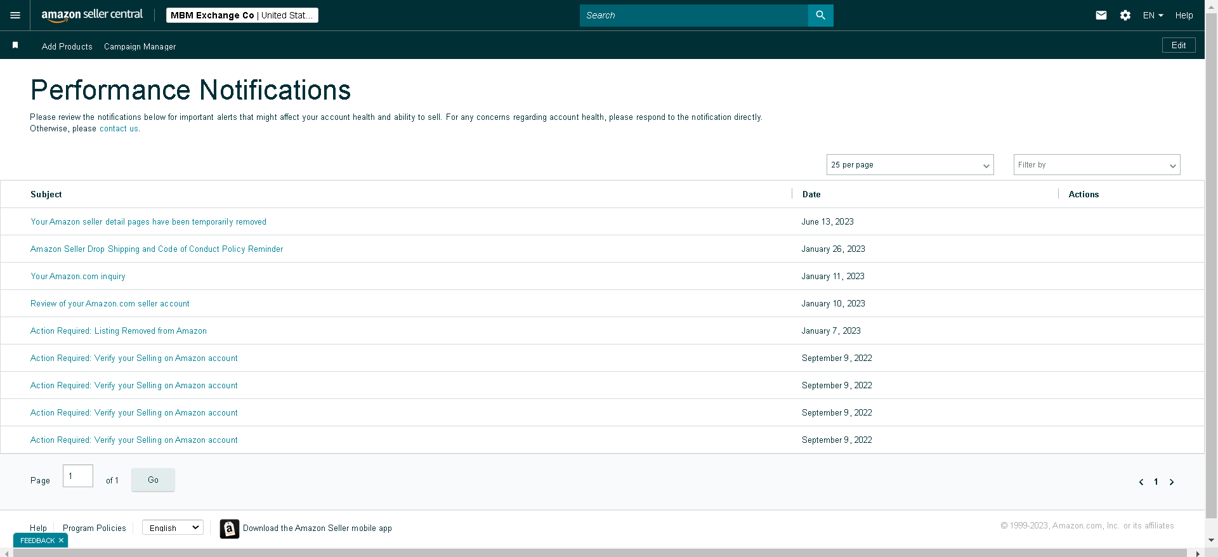
Task: Open the messages envelope icon
Action: [1101, 15]
